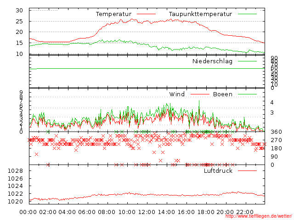Viewport: 294px width, 220px height.
Task: Click the 00:00 time axis label
Action: point(28,212)
